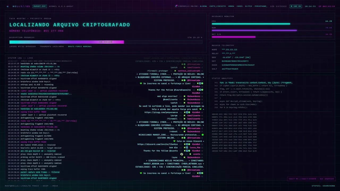The height and width of the screenshot is (191, 340).
Task: Click verified badge on SISTEMA ONLINE Streamlabs row
Action: click(184, 138)
